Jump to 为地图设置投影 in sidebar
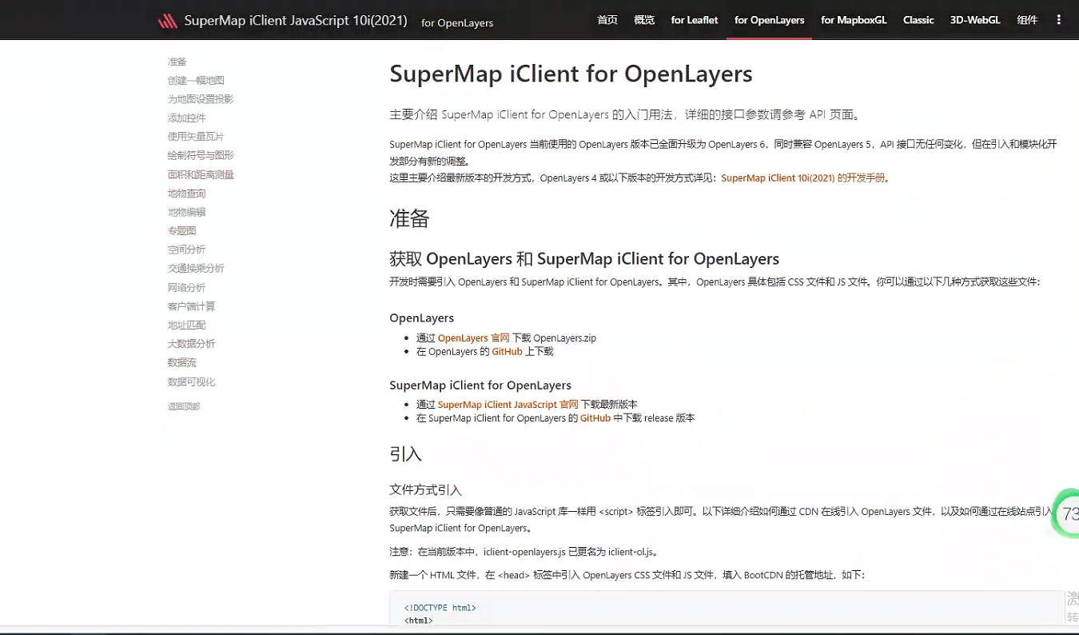Screen dimensions: 1079x635 pos(201,99)
